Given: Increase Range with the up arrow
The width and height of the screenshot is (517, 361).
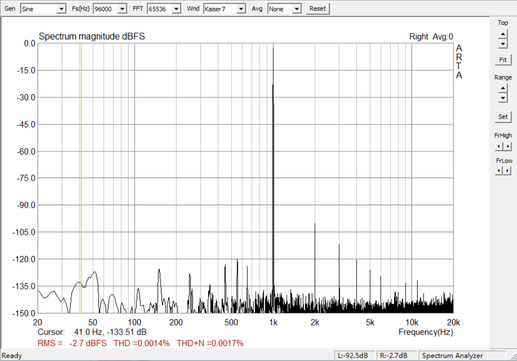Looking at the screenshot, I should [x=503, y=88].
